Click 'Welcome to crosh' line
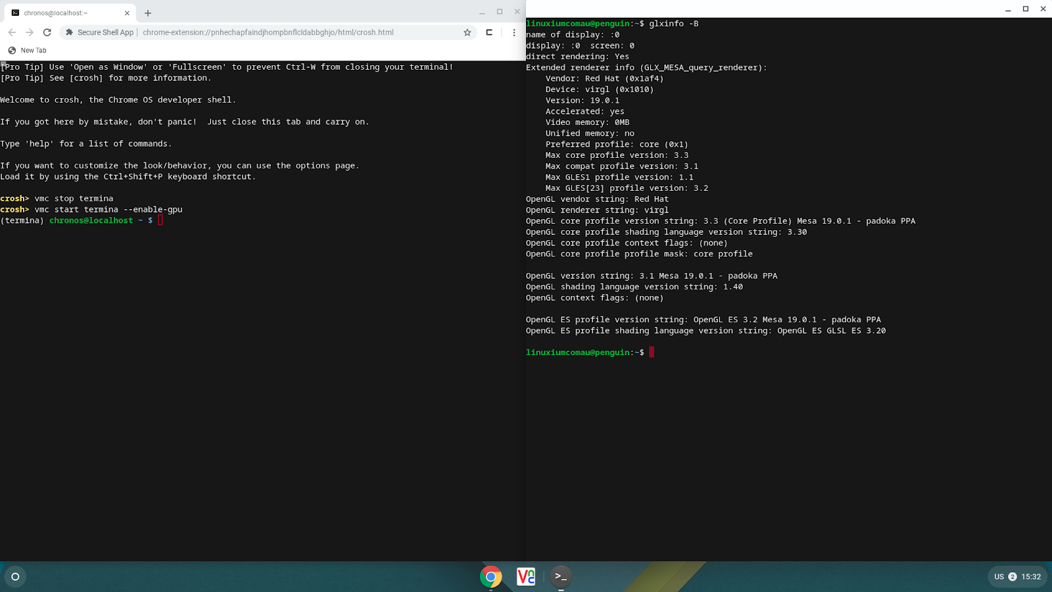 (x=118, y=100)
